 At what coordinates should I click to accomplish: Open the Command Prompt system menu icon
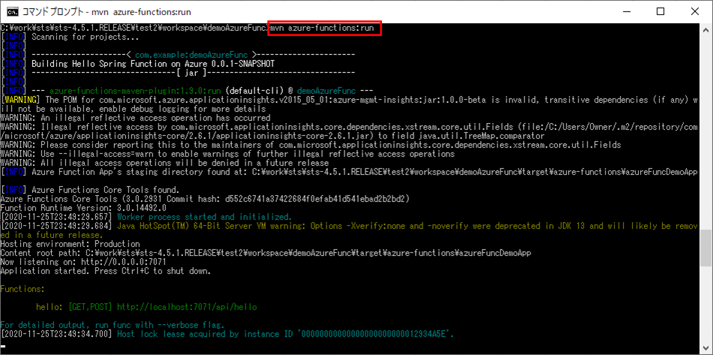(12, 11)
